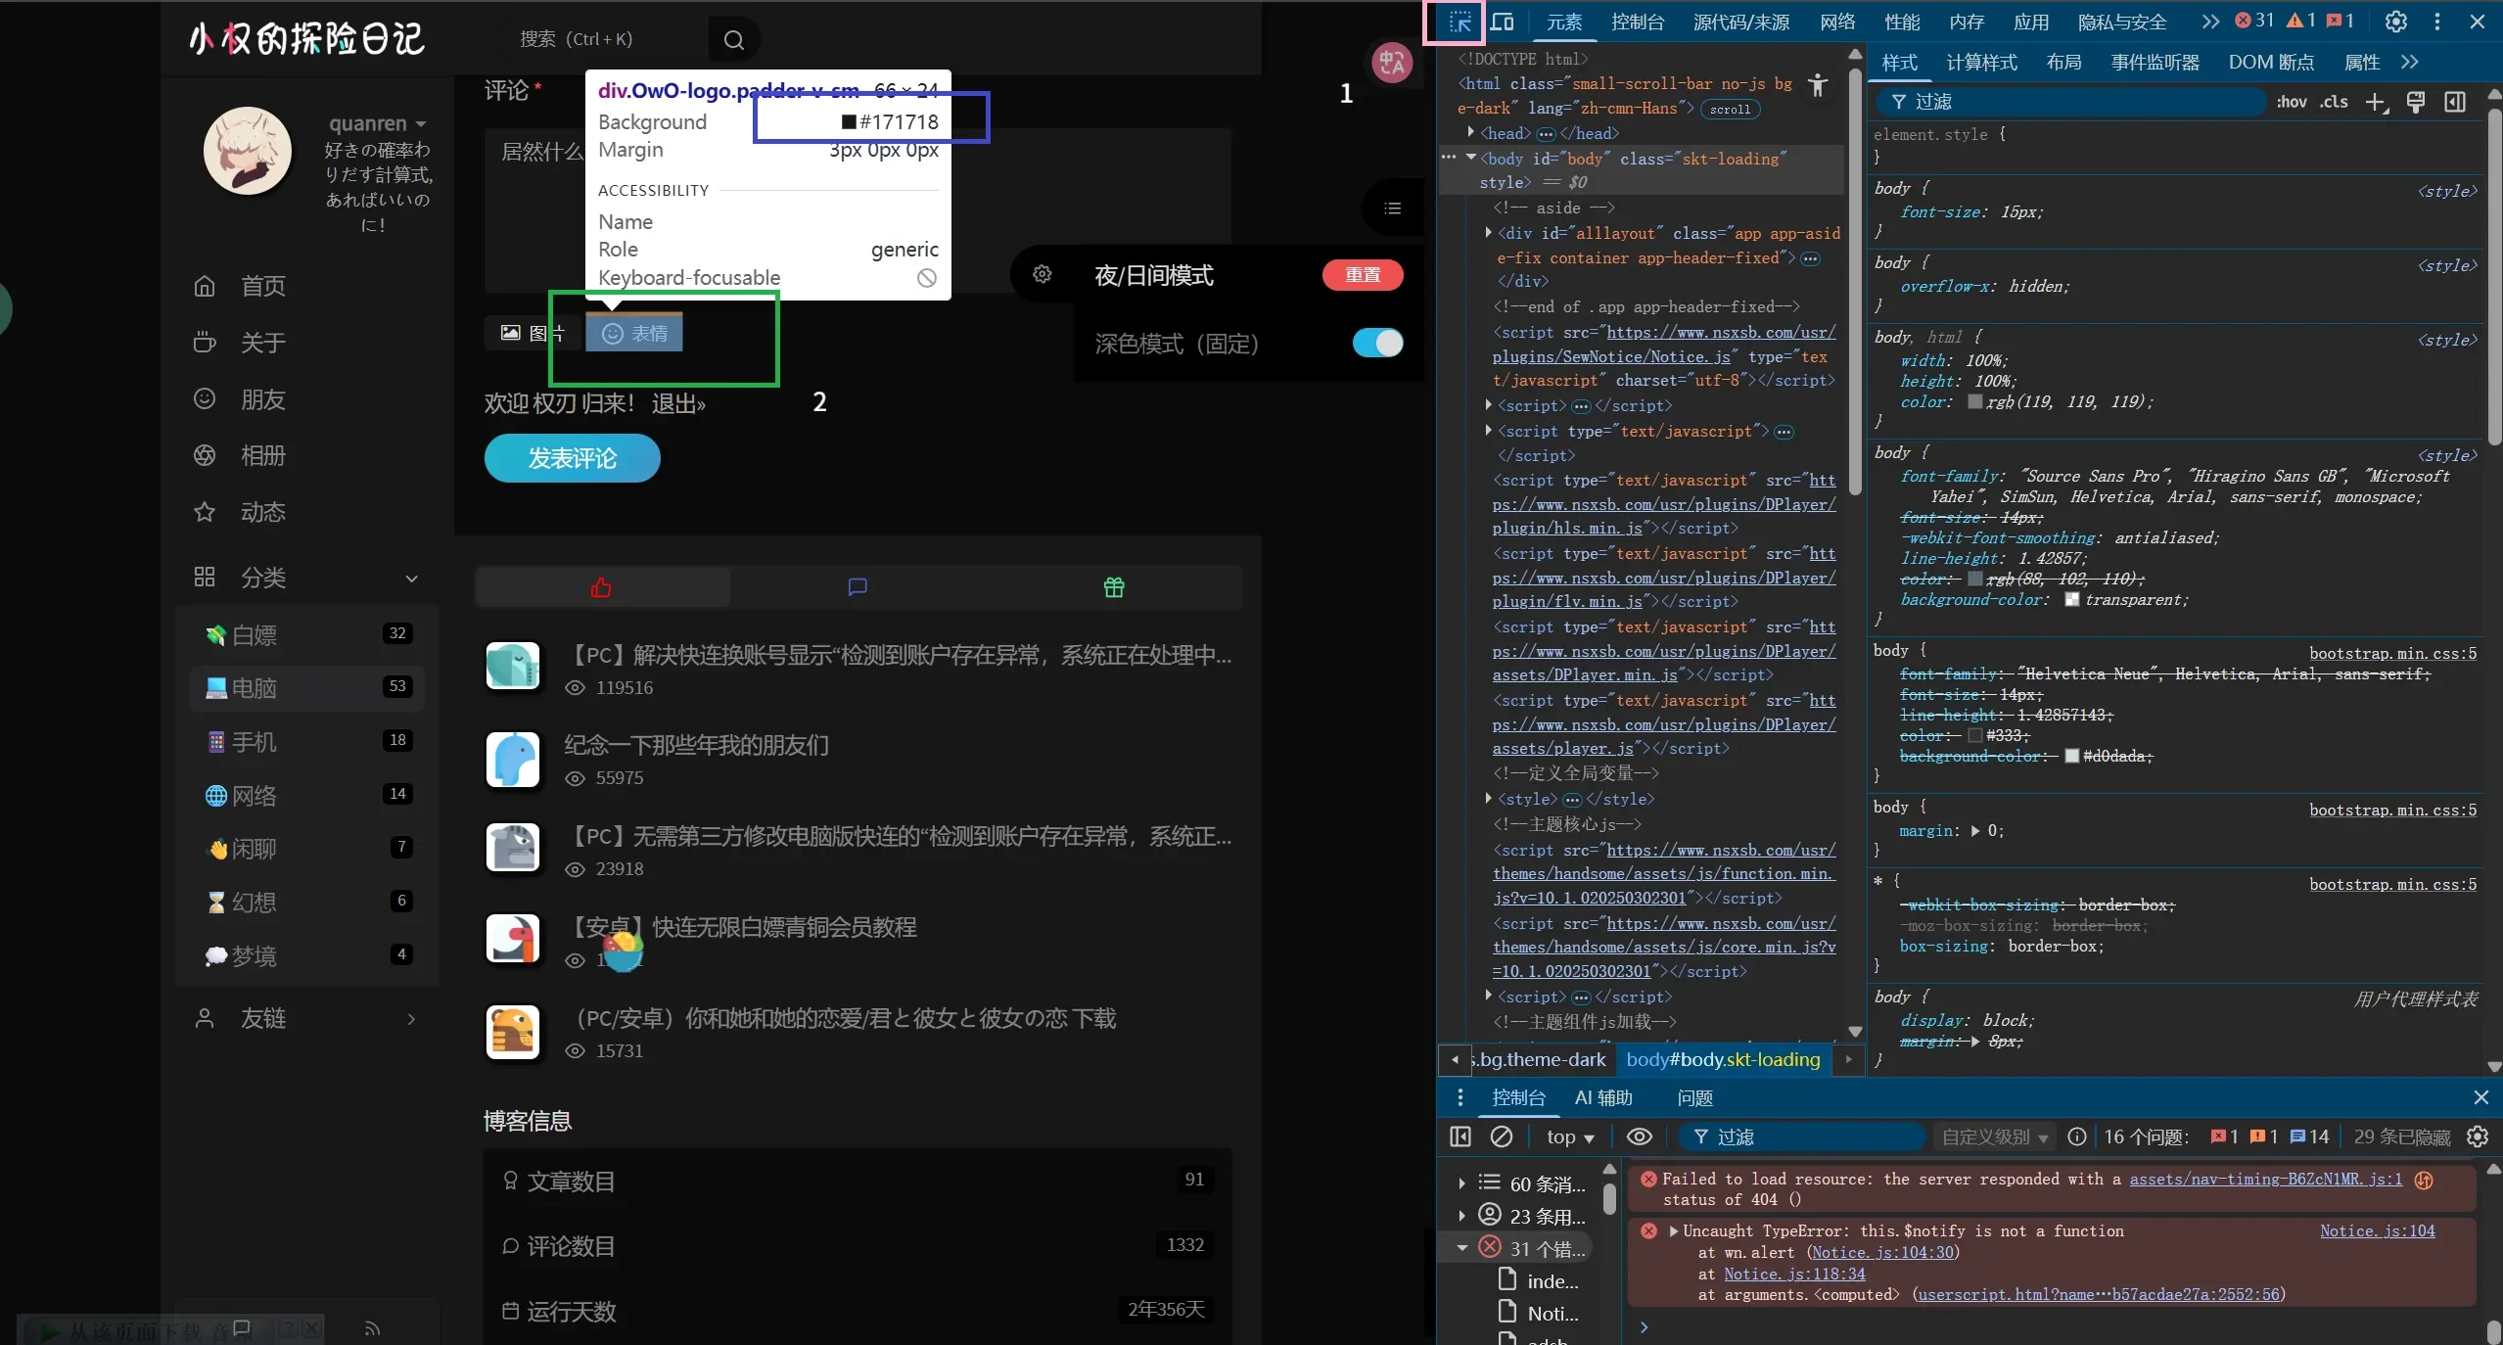
Task: Select the gift random posts tab
Action: coord(1114,587)
